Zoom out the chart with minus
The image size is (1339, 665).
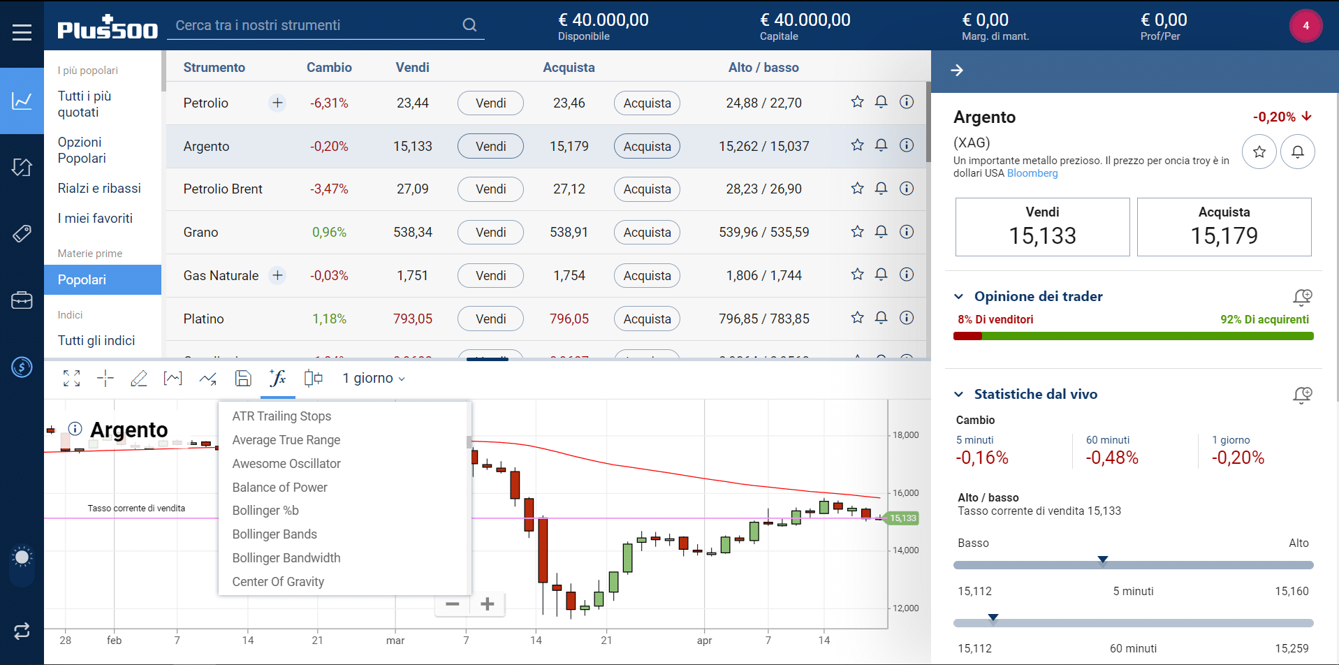[452, 604]
